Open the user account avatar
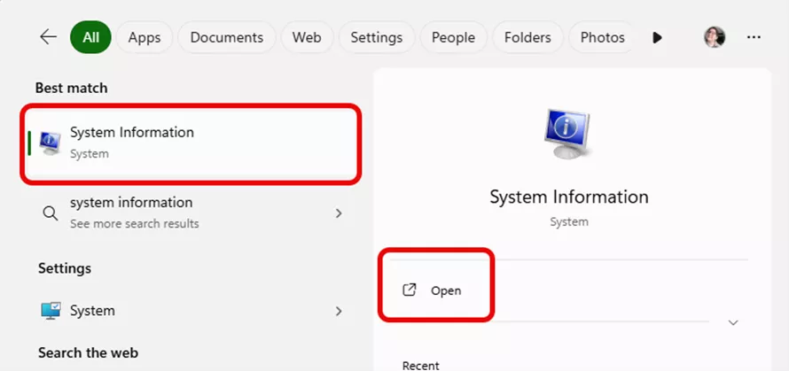 714,37
